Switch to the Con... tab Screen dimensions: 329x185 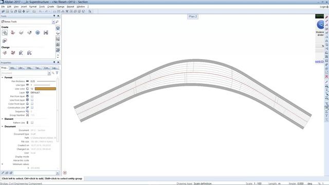click(47, 68)
